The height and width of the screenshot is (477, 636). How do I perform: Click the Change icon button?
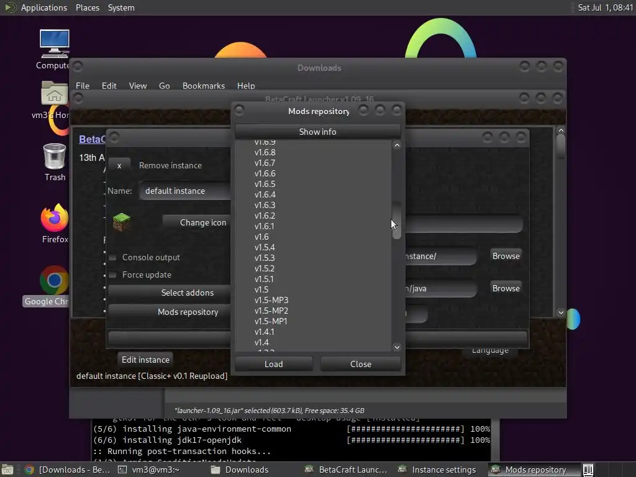[197, 222]
